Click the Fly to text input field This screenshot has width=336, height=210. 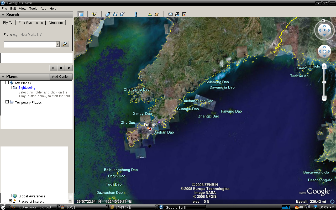coord(30,44)
